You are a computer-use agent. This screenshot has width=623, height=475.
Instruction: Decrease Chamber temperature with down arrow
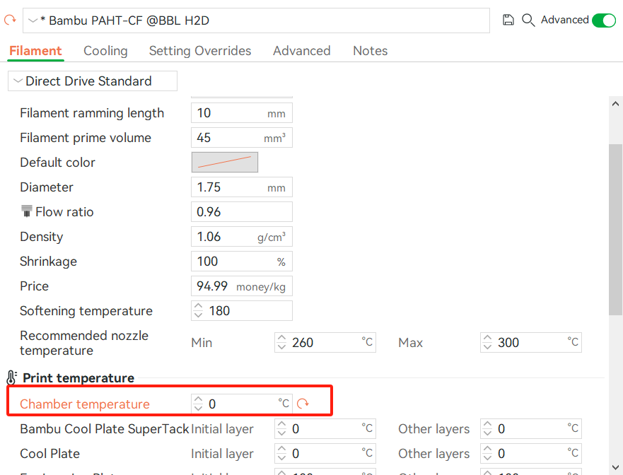point(198,408)
